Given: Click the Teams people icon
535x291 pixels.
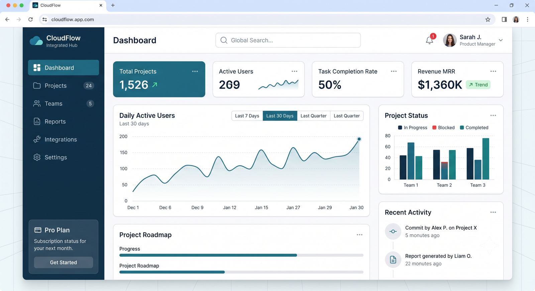Looking at the screenshot, I should point(37,104).
